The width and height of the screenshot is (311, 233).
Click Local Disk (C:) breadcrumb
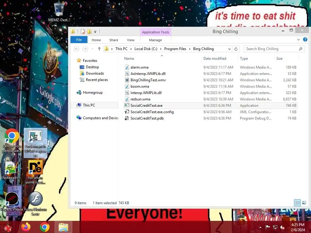(x=146, y=49)
